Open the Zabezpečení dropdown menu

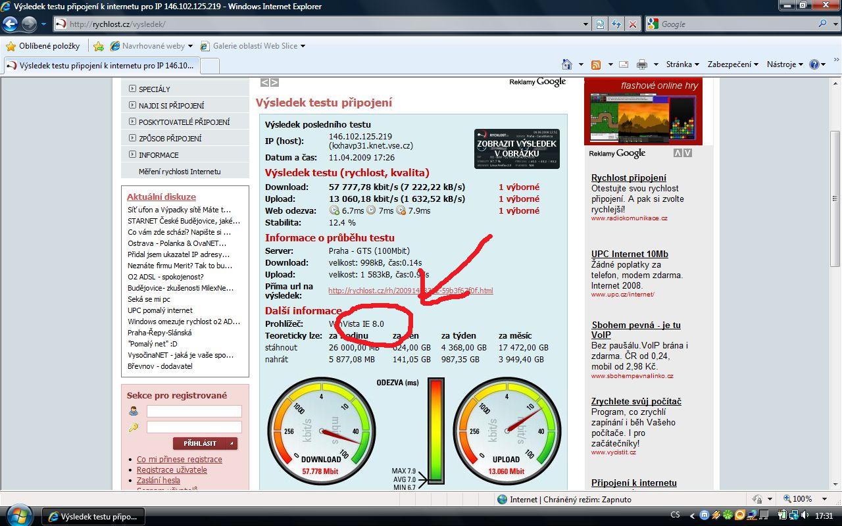(733, 64)
